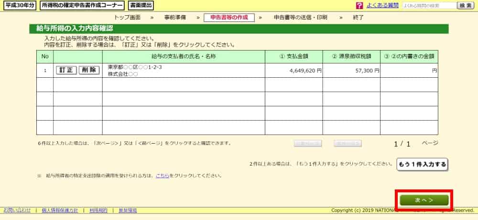The image size is (478, 220).
Task: Click the 書面提出 label in header
Action: [x=141, y=6]
